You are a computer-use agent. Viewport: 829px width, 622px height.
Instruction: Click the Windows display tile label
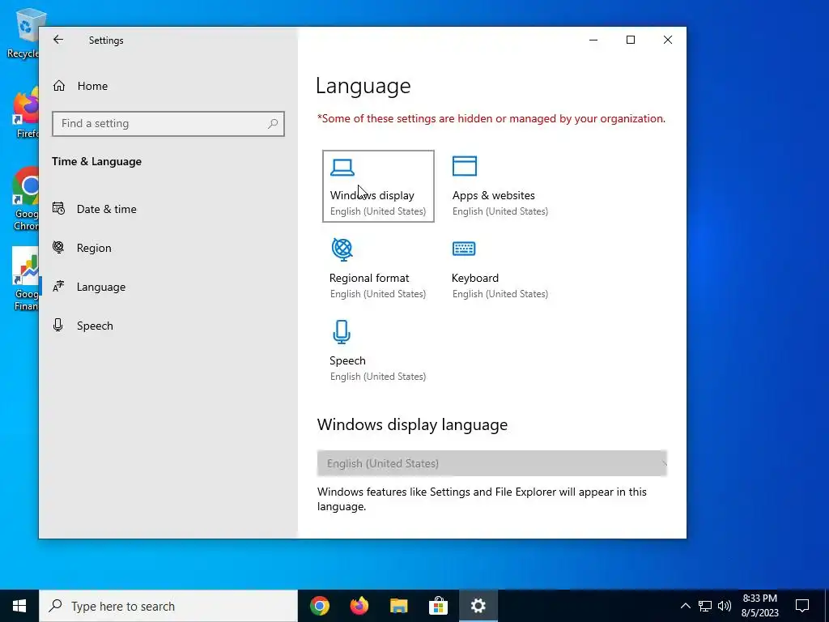pyautogui.click(x=372, y=195)
